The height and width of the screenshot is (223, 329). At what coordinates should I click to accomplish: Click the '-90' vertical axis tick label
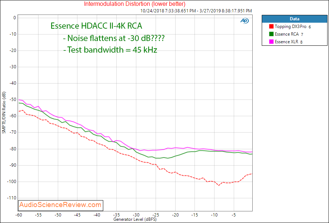[x=13, y=165]
